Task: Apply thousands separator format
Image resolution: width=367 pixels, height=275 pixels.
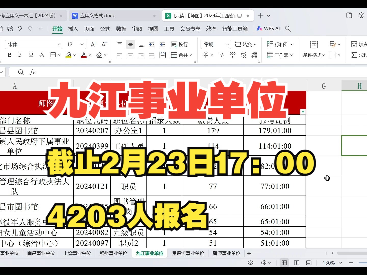Action: pyautogui.click(x=233, y=55)
